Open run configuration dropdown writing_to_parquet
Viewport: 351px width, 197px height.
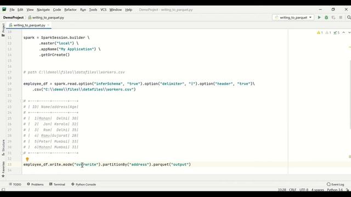point(293,18)
